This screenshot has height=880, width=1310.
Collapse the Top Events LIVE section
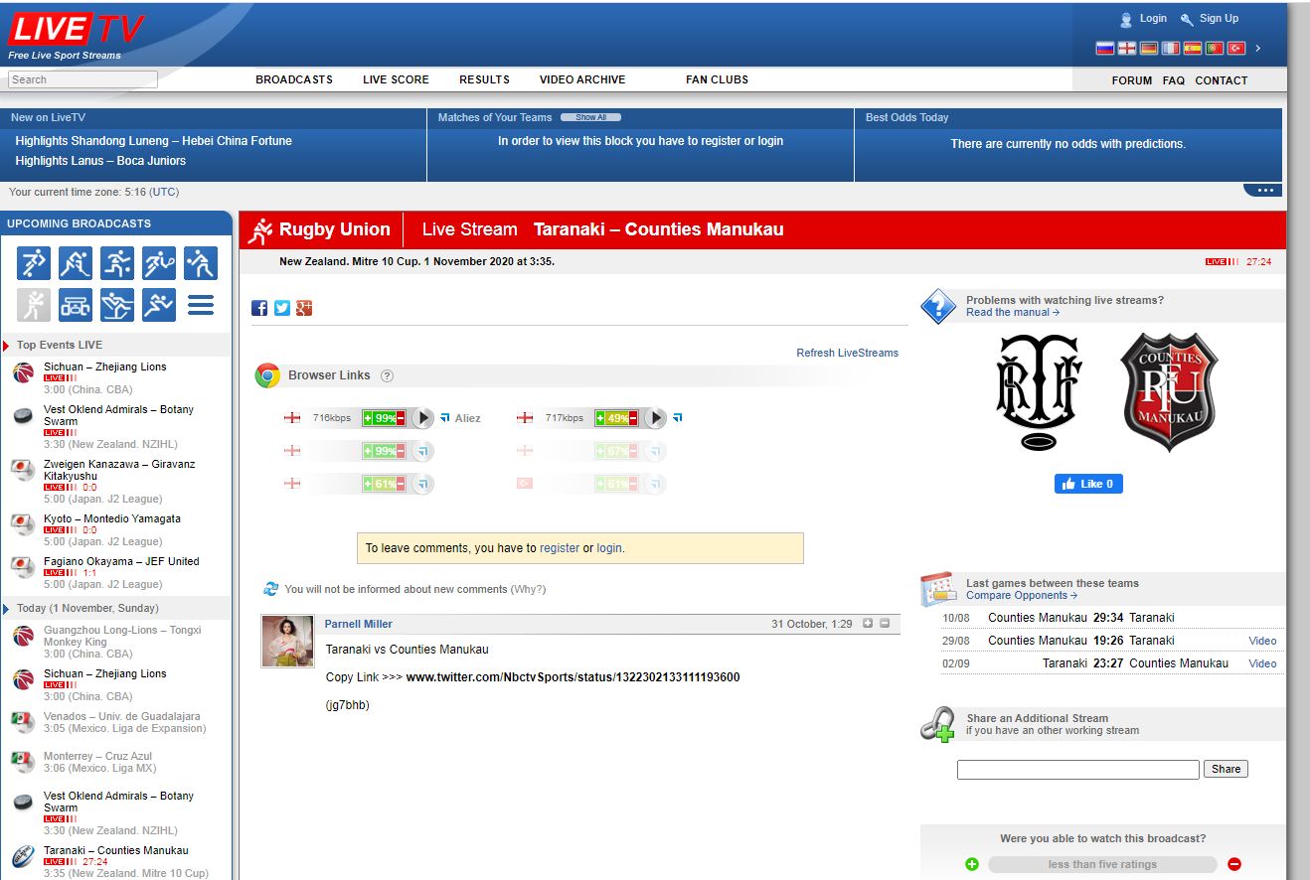(x=8, y=346)
